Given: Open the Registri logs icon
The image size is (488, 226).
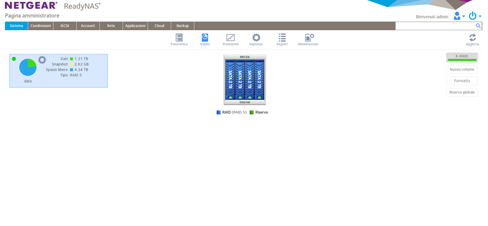Looking at the screenshot, I should pyautogui.click(x=282, y=38).
